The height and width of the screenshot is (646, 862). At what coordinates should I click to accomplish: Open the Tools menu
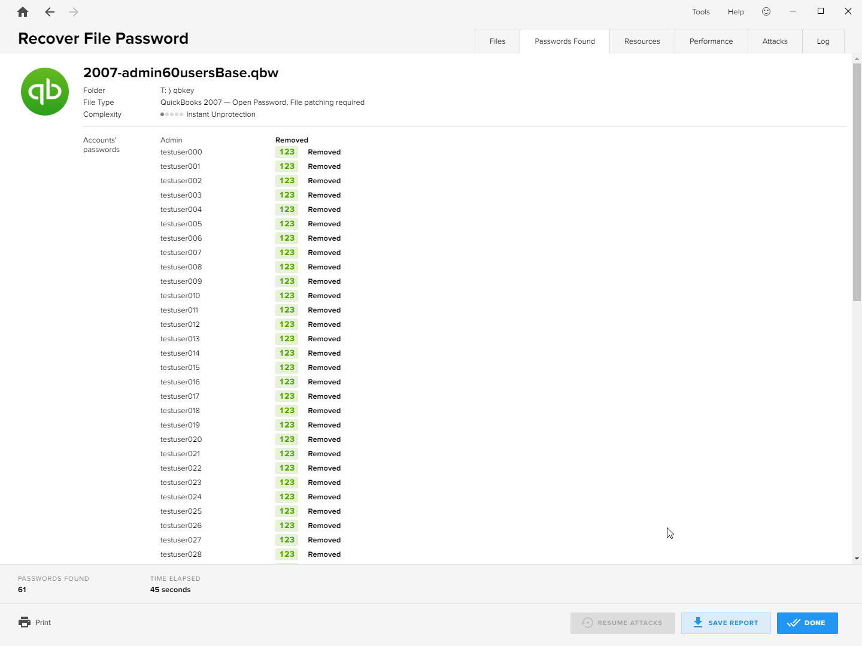700,12
